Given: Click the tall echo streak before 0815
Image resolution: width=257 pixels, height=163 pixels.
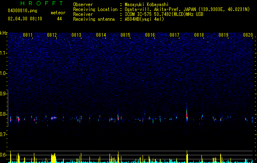Looking at the screenshot, I should point(118,116).
